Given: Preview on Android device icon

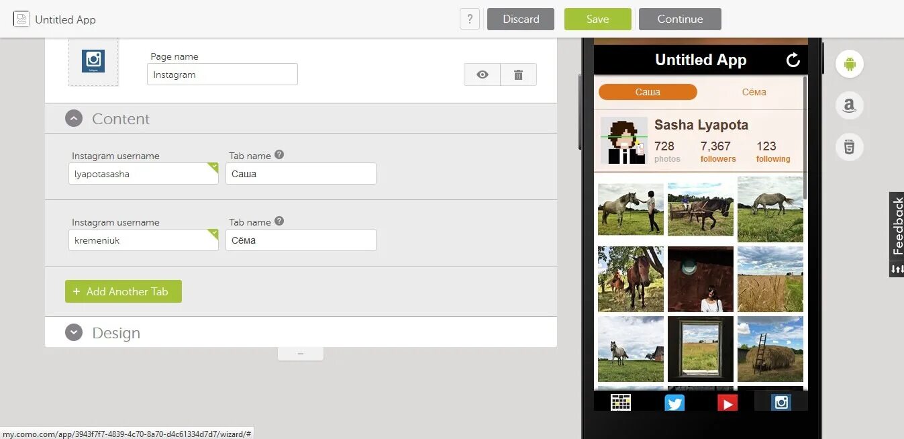Looking at the screenshot, I should pos(850,64).
